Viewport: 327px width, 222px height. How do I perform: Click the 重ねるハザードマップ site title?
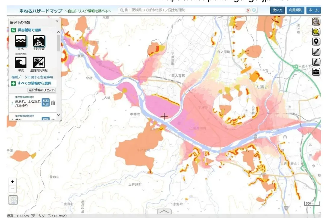point(41,11)
